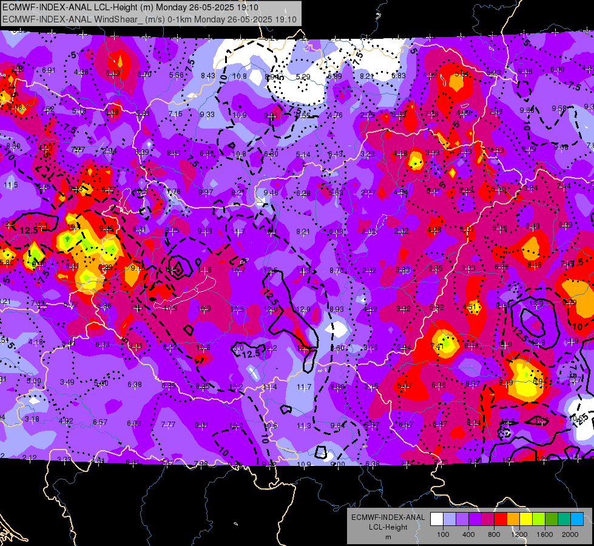The height and width of the screenshot is (546, 594).
Task: Click the LCL-Height label in the legend
Action: 388,527
